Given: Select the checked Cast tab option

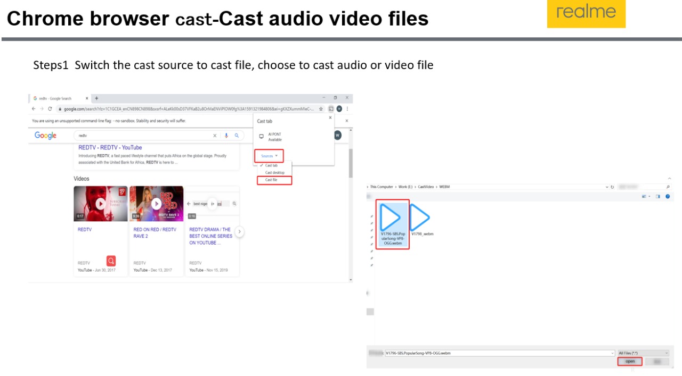Looking at the screenshot, I should point(271,165).
